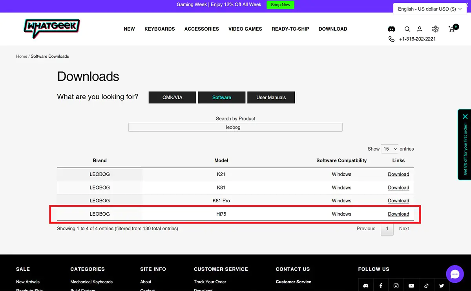Click the Home breadcrumb link

(x=22, y=56)
